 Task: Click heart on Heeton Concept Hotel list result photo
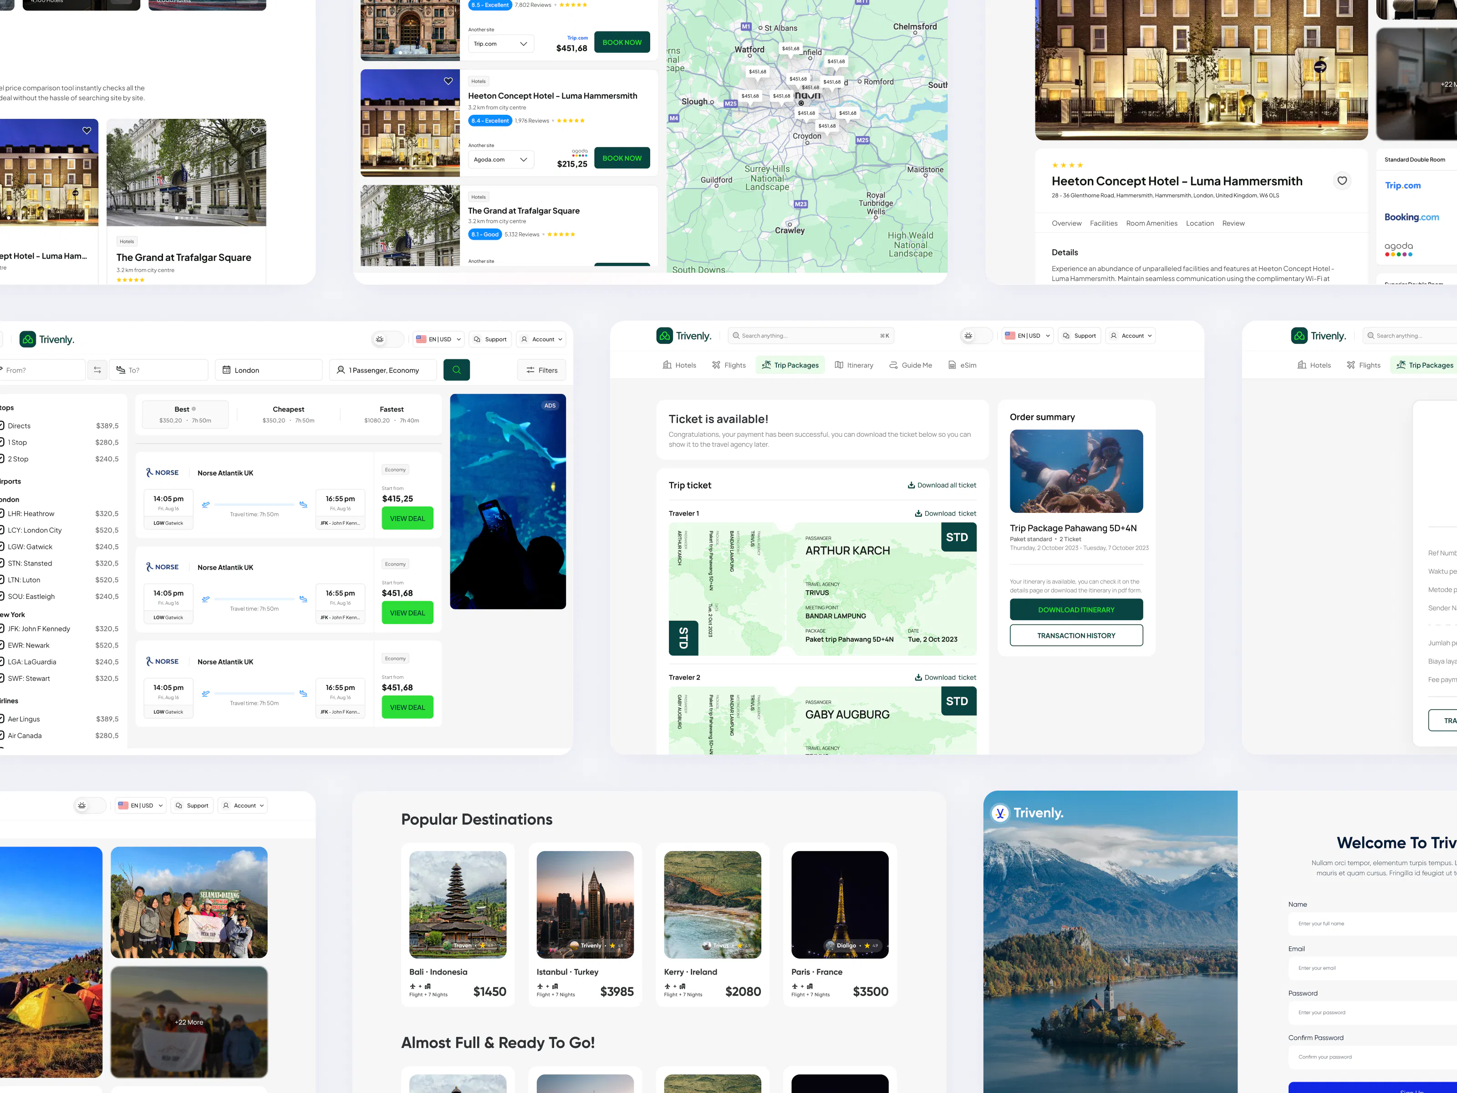[x=448, y=81]
